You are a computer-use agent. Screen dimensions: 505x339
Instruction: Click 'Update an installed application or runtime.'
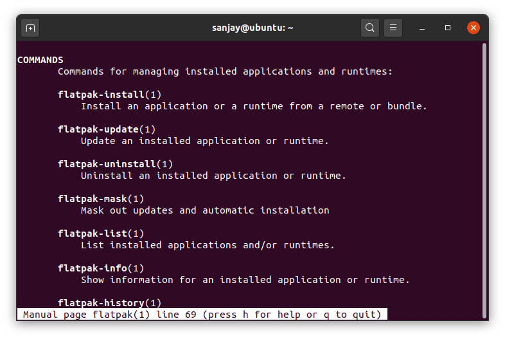tap(205, 141)
